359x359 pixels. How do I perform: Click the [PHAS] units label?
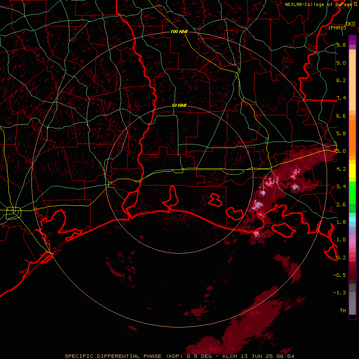tap(337, 28)
